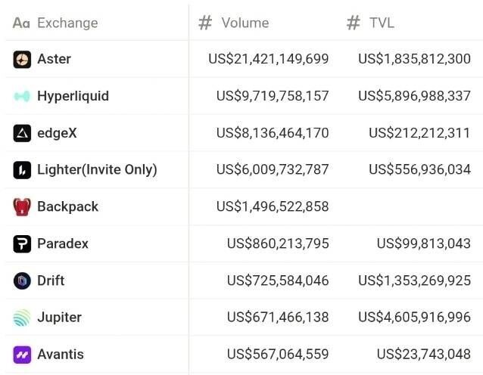Click the purple Avantis logo icon

(22, 354)
